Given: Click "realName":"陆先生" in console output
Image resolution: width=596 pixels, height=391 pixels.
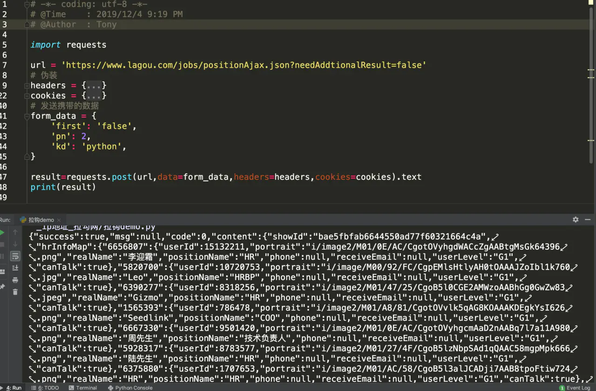Looking at the screenshot, I should pos(112,358).
